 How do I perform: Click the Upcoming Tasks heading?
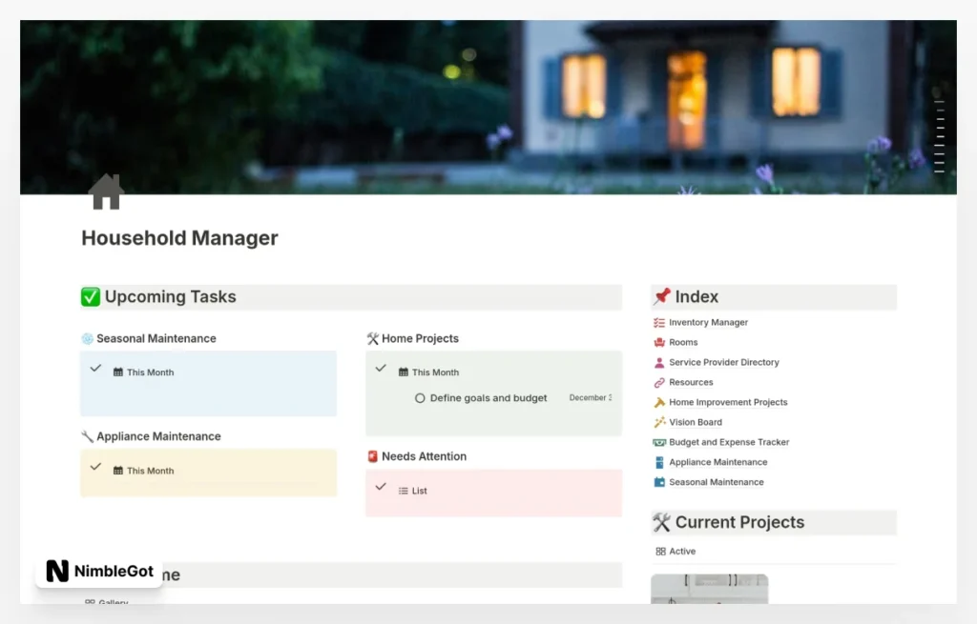click(170, 297)
